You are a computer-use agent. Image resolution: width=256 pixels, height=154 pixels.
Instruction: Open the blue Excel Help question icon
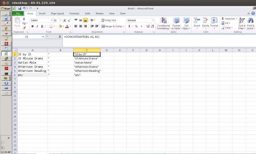click(x=253, y=13)
